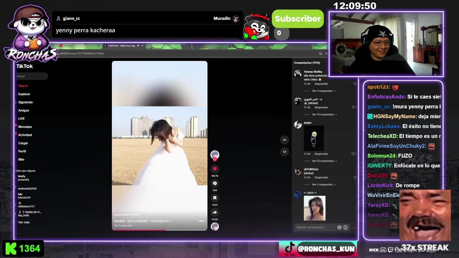This screenshot has height=258, width=459.
Task: Click the green Subscriber button
Action: pos(298,19)
